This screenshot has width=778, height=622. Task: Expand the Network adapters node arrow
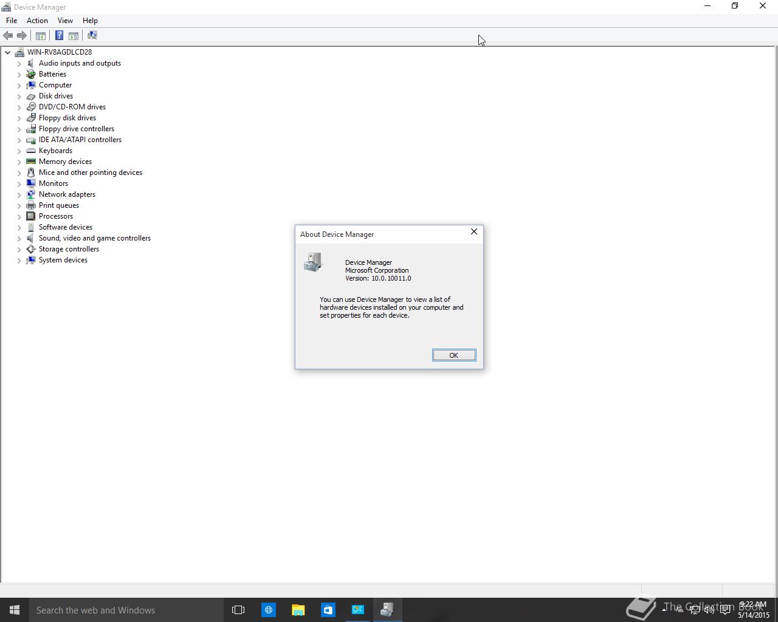(19, 194)
